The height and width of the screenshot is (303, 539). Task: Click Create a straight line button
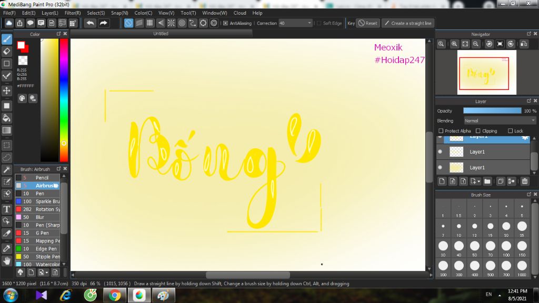click(409, 23)
